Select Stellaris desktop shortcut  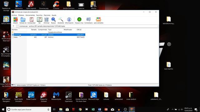point(6,66)
